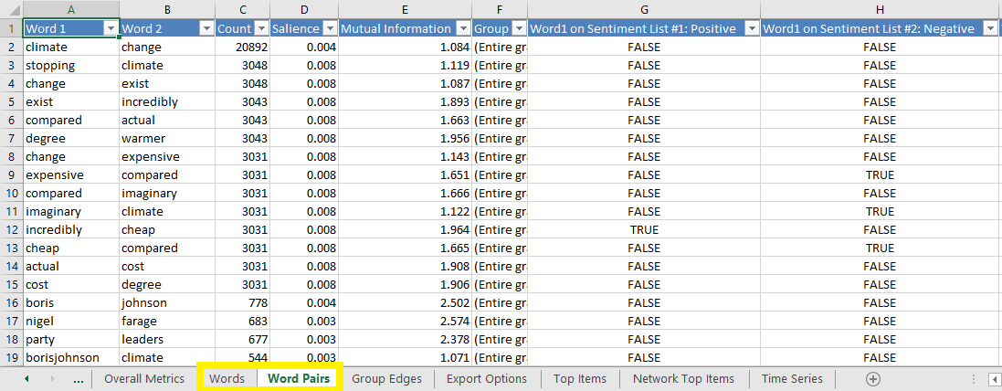Open the Word 2 filter dropdown
The width and height of the screenshot is (1002, 391).
[x=206, y=28]
